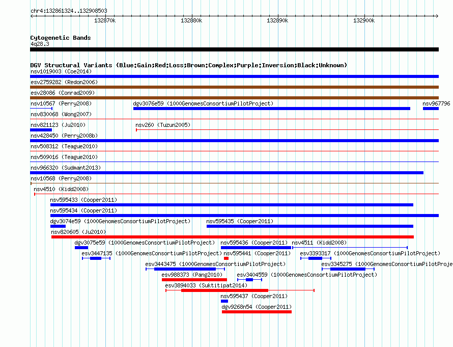Select the dgv3076e59 blue gain bar
Image resolution: width=453 pixels, height=347 pixels.
272,109
